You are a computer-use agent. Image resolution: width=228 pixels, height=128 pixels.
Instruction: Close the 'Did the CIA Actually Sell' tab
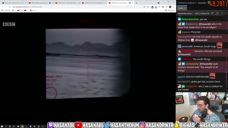click(x=106, y=3)
